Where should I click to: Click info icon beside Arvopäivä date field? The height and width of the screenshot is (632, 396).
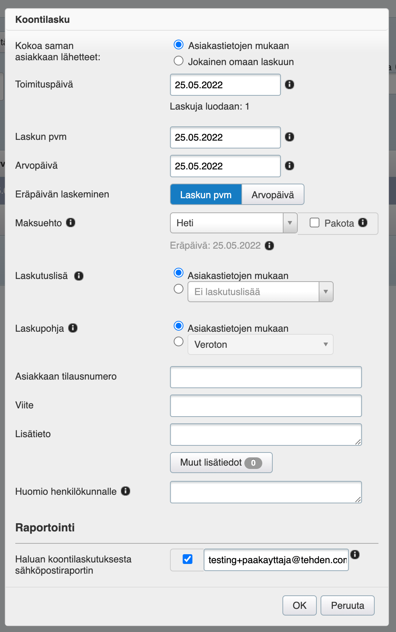tap(290, 166)
